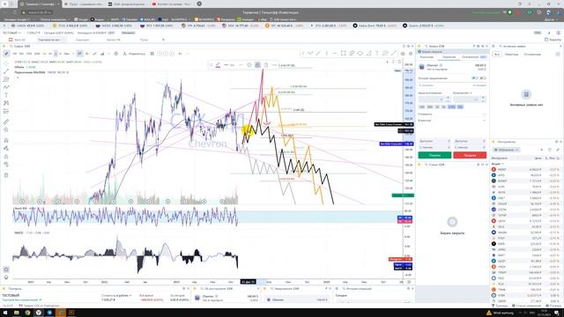
Task: Switch to the Лимитная order tab
Action: (x=449, y=57)
